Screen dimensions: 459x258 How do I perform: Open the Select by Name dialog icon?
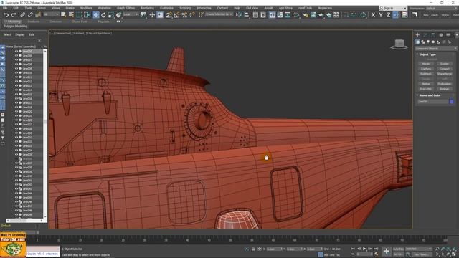(71, 15)
